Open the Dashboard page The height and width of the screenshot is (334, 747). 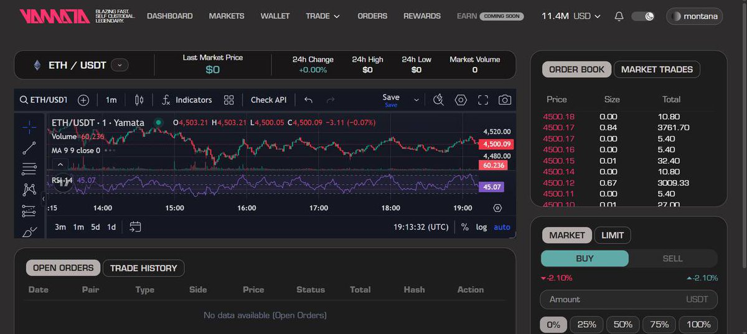(170, 16)
